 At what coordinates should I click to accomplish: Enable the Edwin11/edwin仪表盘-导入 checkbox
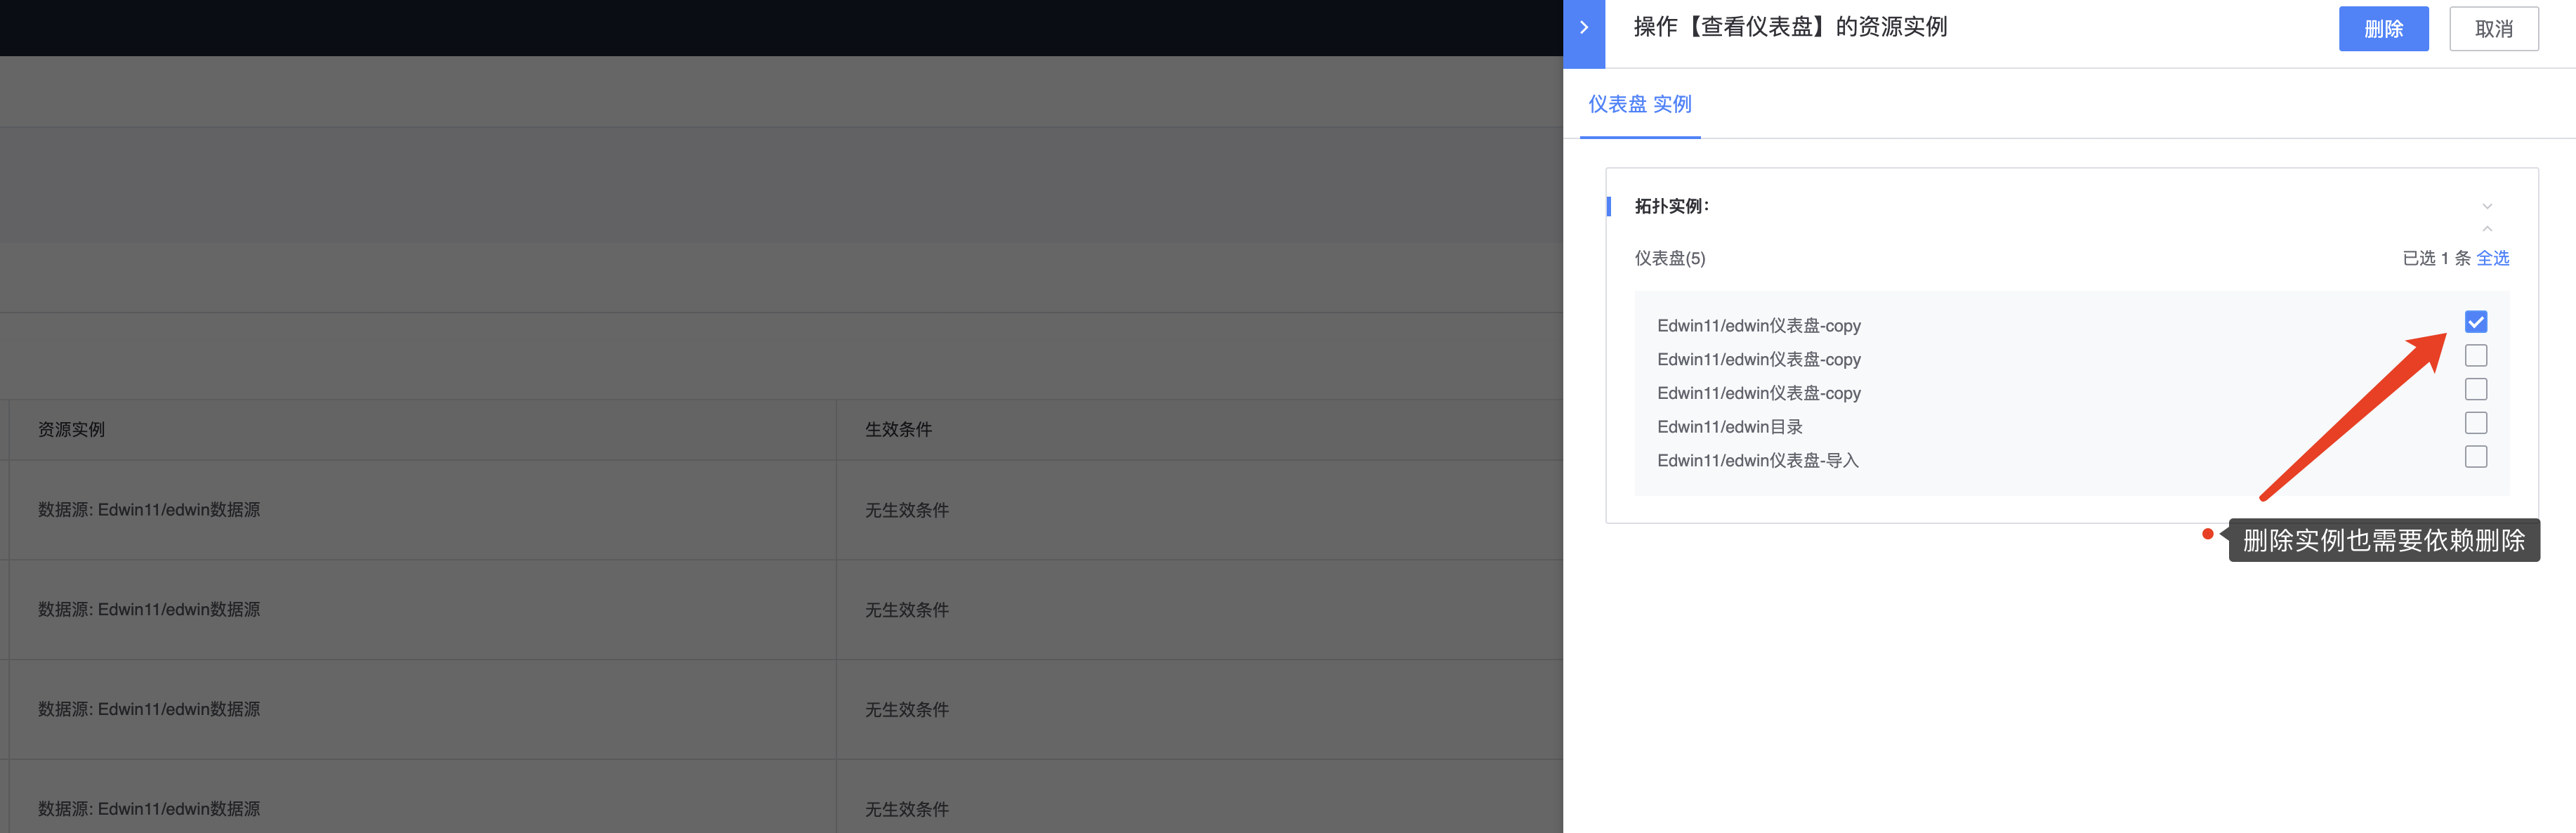point(2476,456)
